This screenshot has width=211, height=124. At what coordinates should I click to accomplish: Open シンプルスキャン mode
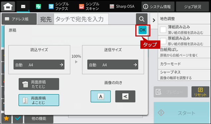tap(89, 6)
